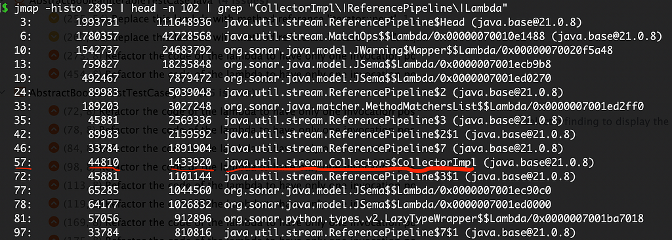The width and height of the screenshot is (672, 240).
Task: Click the JSema$$Lambda/0x0000007001ec90c0 entry
Action: click(387, 190)
